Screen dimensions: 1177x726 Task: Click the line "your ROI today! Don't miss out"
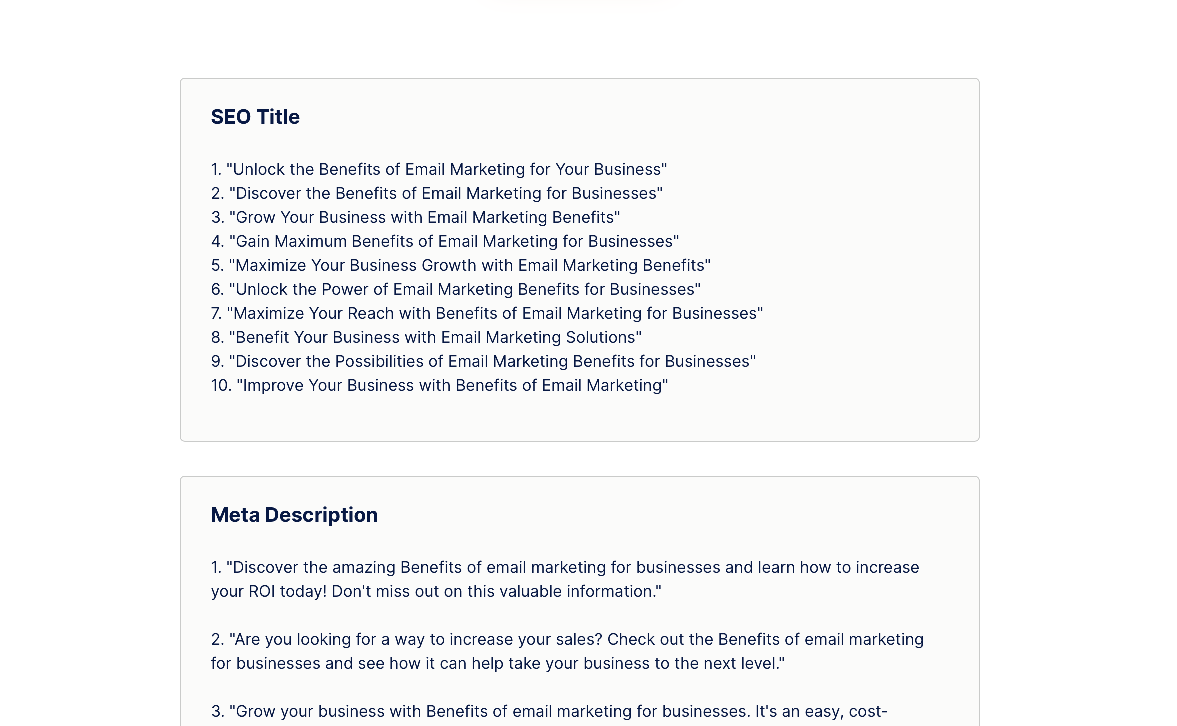pos(436,591)
